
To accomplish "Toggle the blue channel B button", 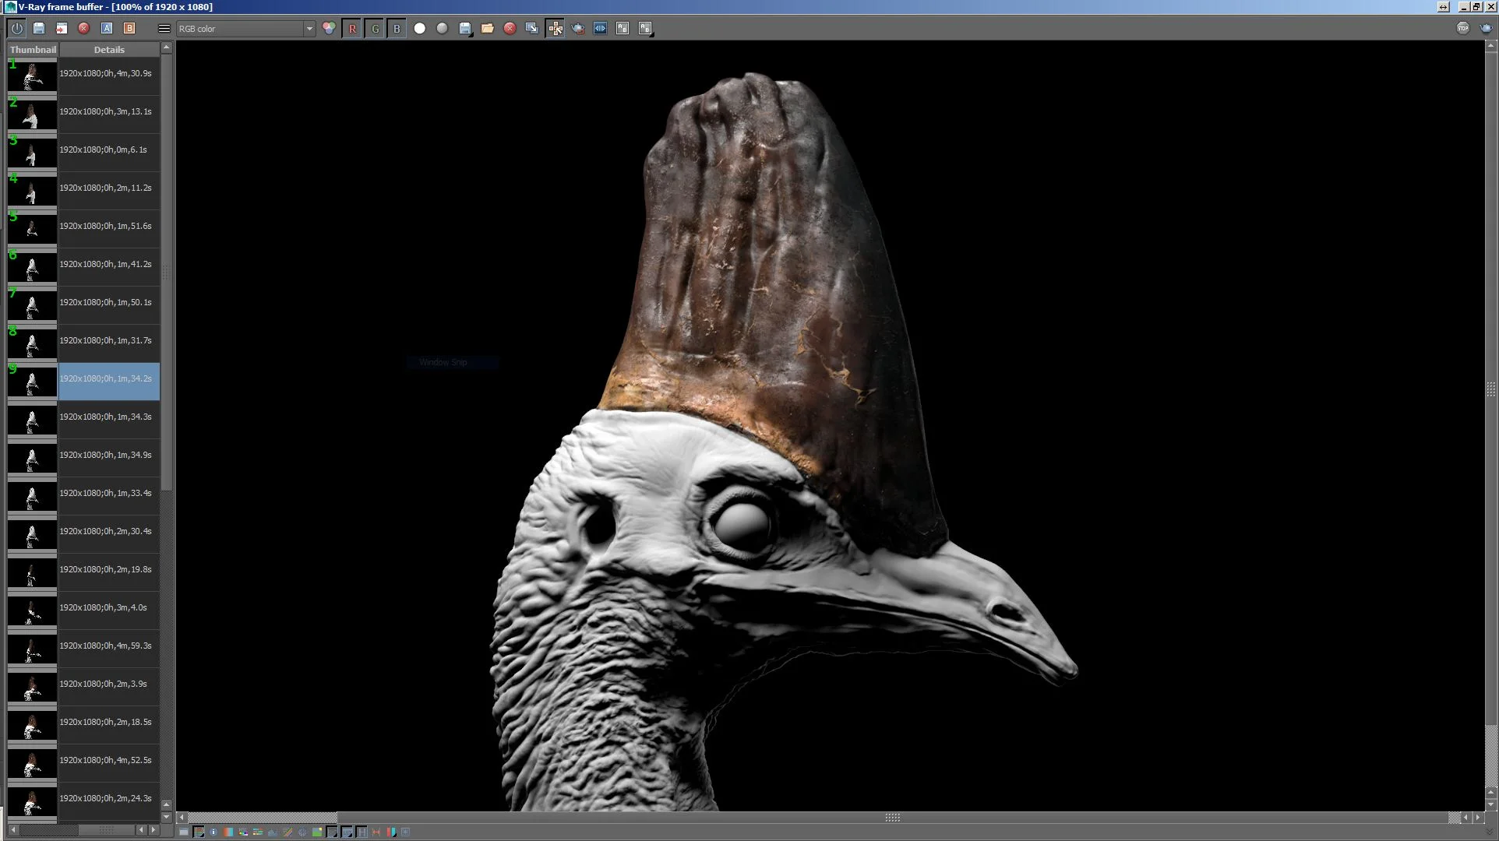I will coord(397,29).
